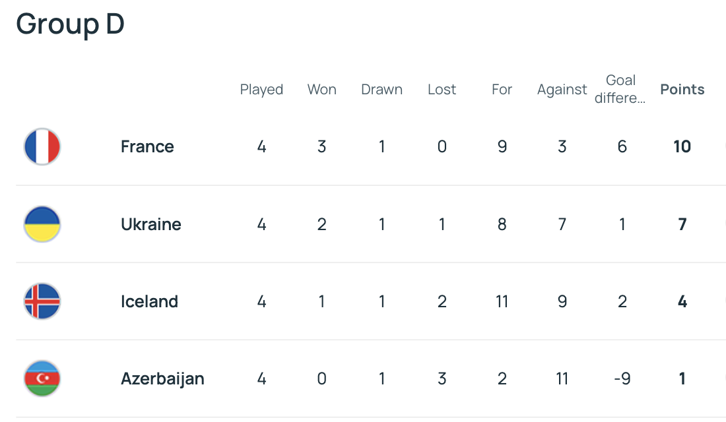The width and height of the screenshot is (726, 422).
Task: Open the France team link
Action: pos(147,146)
